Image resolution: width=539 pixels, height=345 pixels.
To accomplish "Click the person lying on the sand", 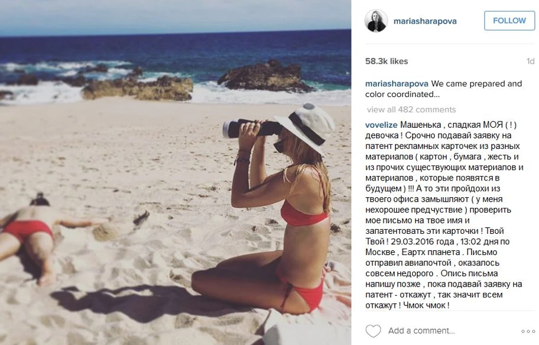I will tap(41, 234).
